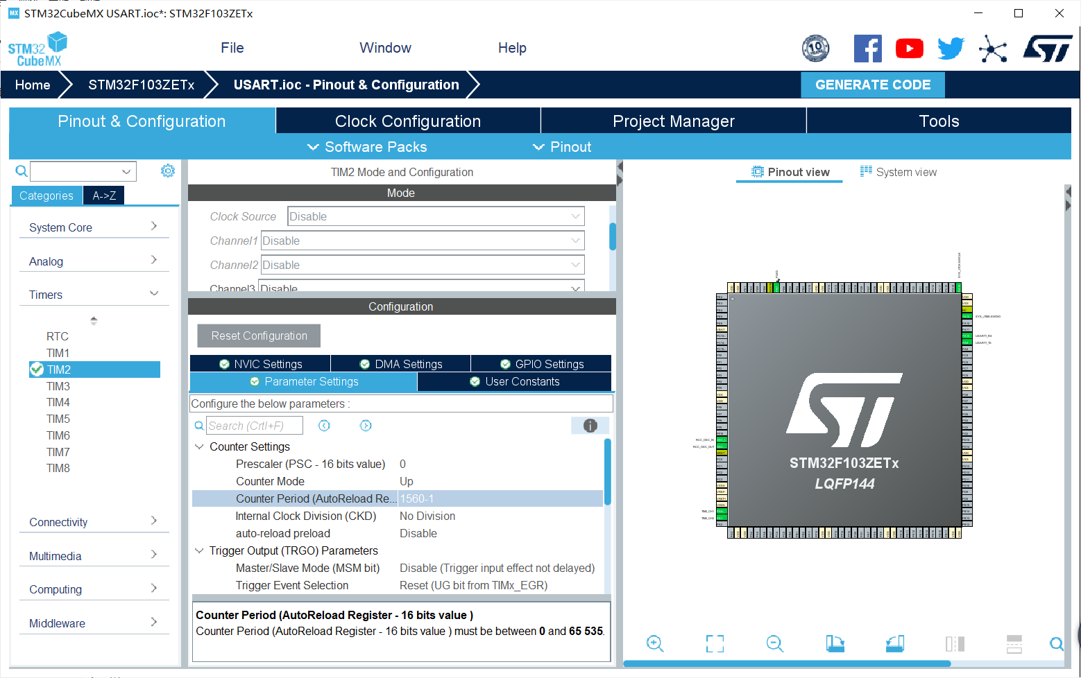The width and height of the screenshot is (1081, 678).
Task: Expand the Middleware category
Action: point(94,623)
